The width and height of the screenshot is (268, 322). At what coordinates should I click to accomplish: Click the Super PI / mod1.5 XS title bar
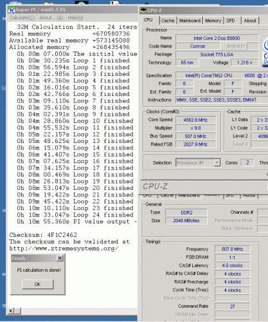point(73,10)
